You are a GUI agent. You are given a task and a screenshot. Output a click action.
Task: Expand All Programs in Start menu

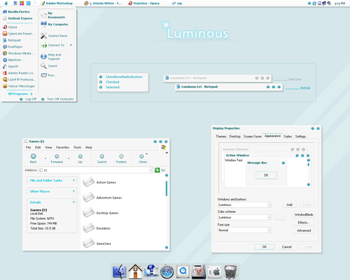click(x=20, y=94)
